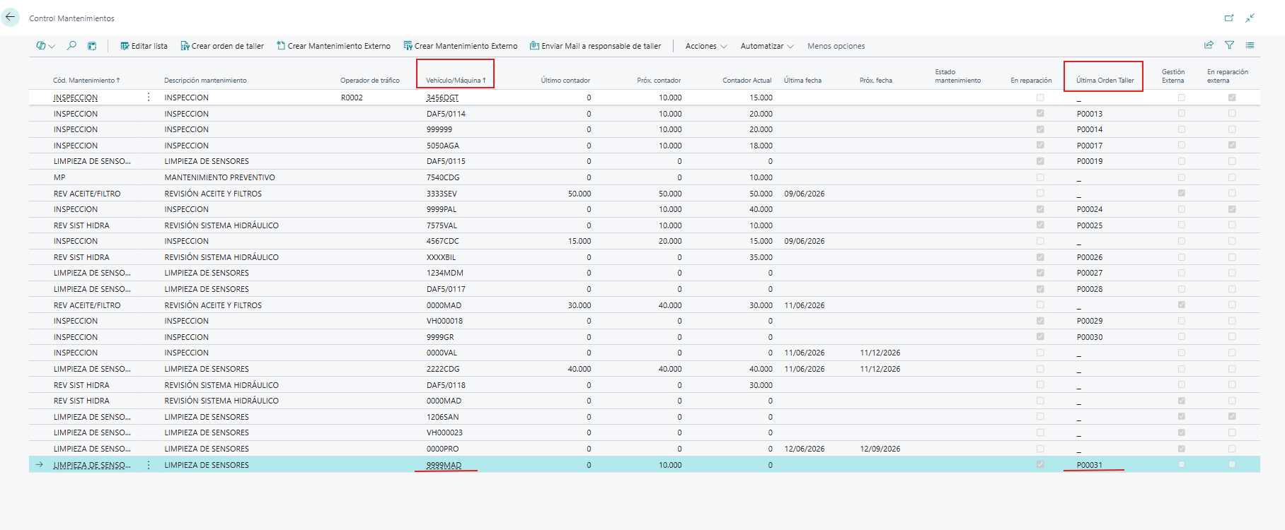The height and width of the screenshot is (530, 1285).
Task: Toggle En reparación externa checkbox for 5050AGA row
Action: (x=1232, y=145)
